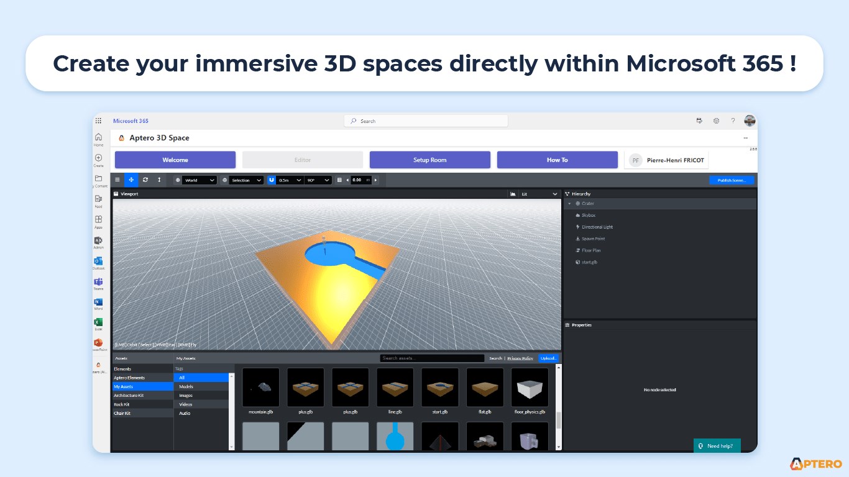Open Feed in the Microsoft 365 sidebar
Viewport: 849px width, 477px height.
click(98, 201)
